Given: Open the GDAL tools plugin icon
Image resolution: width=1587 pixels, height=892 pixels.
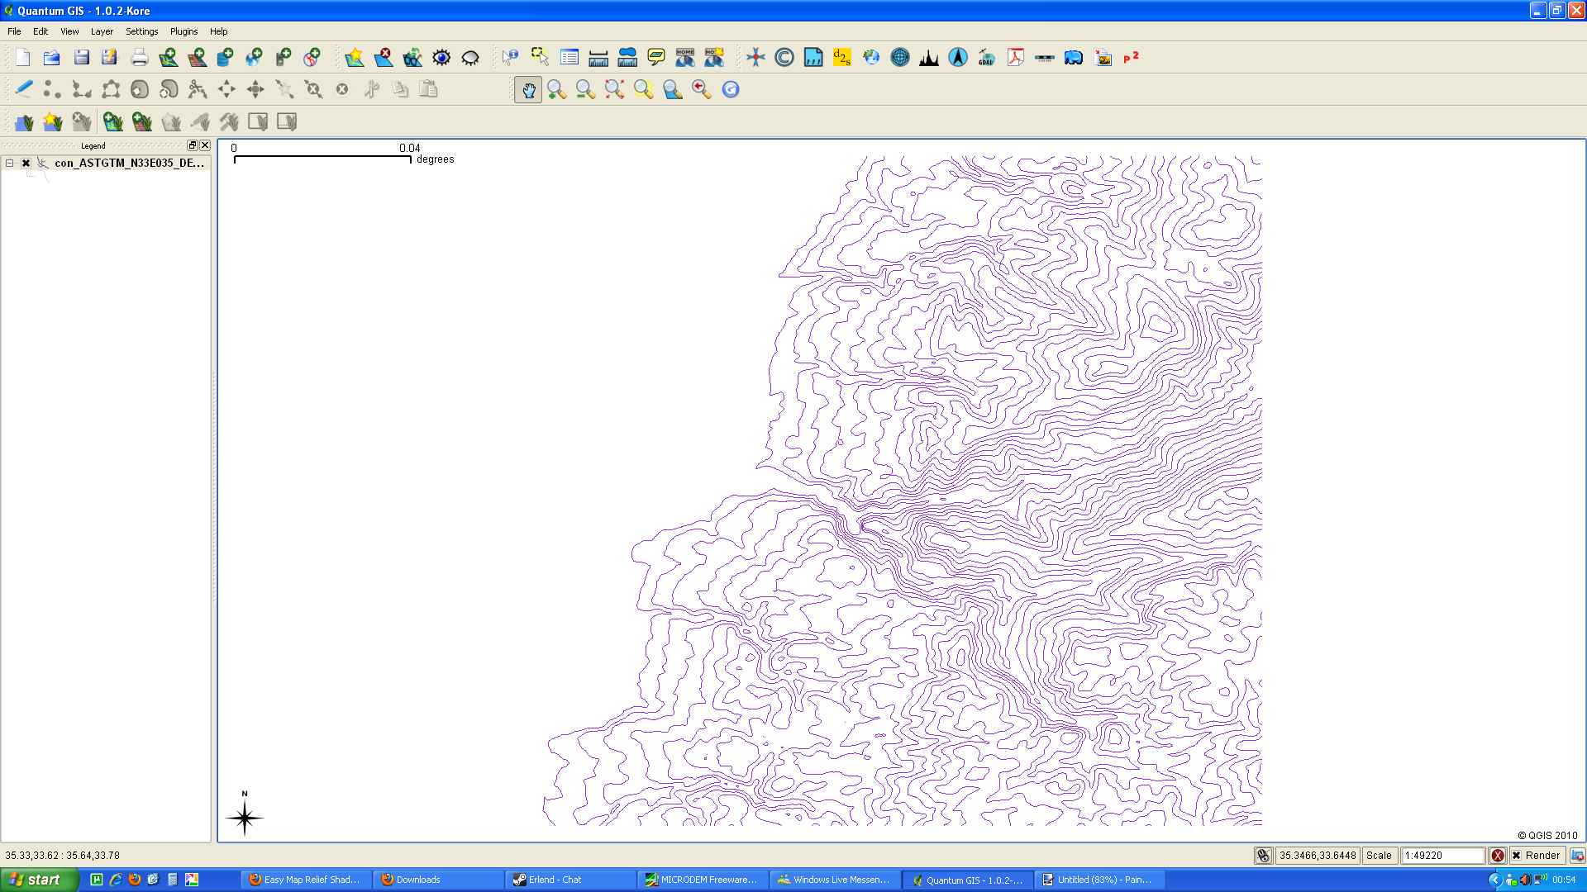Looking at the screenshot, I should (986, 57).
